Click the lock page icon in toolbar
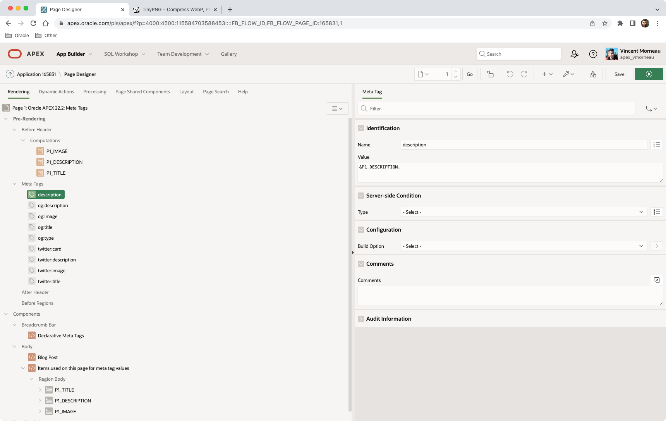Viewport: 666px width, 421px height. point(490,74)
